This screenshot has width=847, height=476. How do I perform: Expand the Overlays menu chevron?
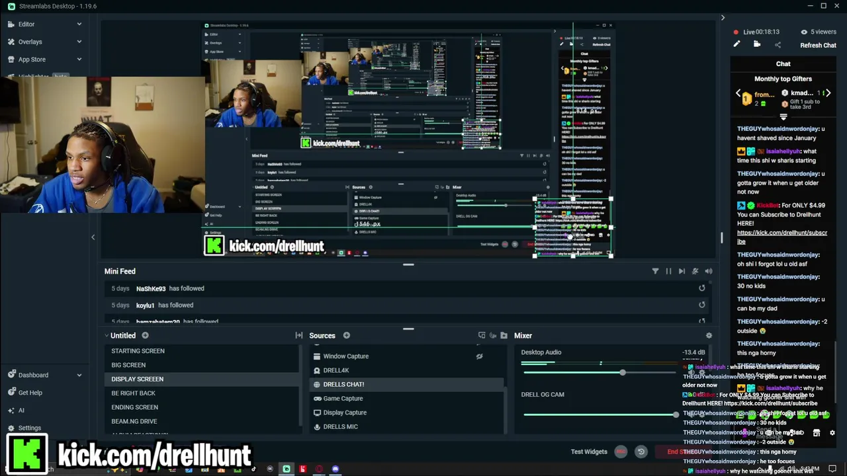(79, 42)
